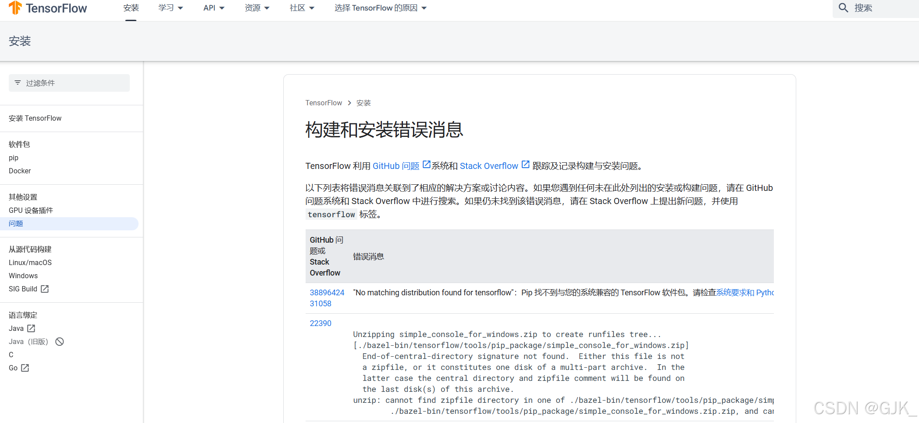The height and width of the screenshot is (423, 919).
Task: Open the search icon in the header
Action: coord(843,7)
